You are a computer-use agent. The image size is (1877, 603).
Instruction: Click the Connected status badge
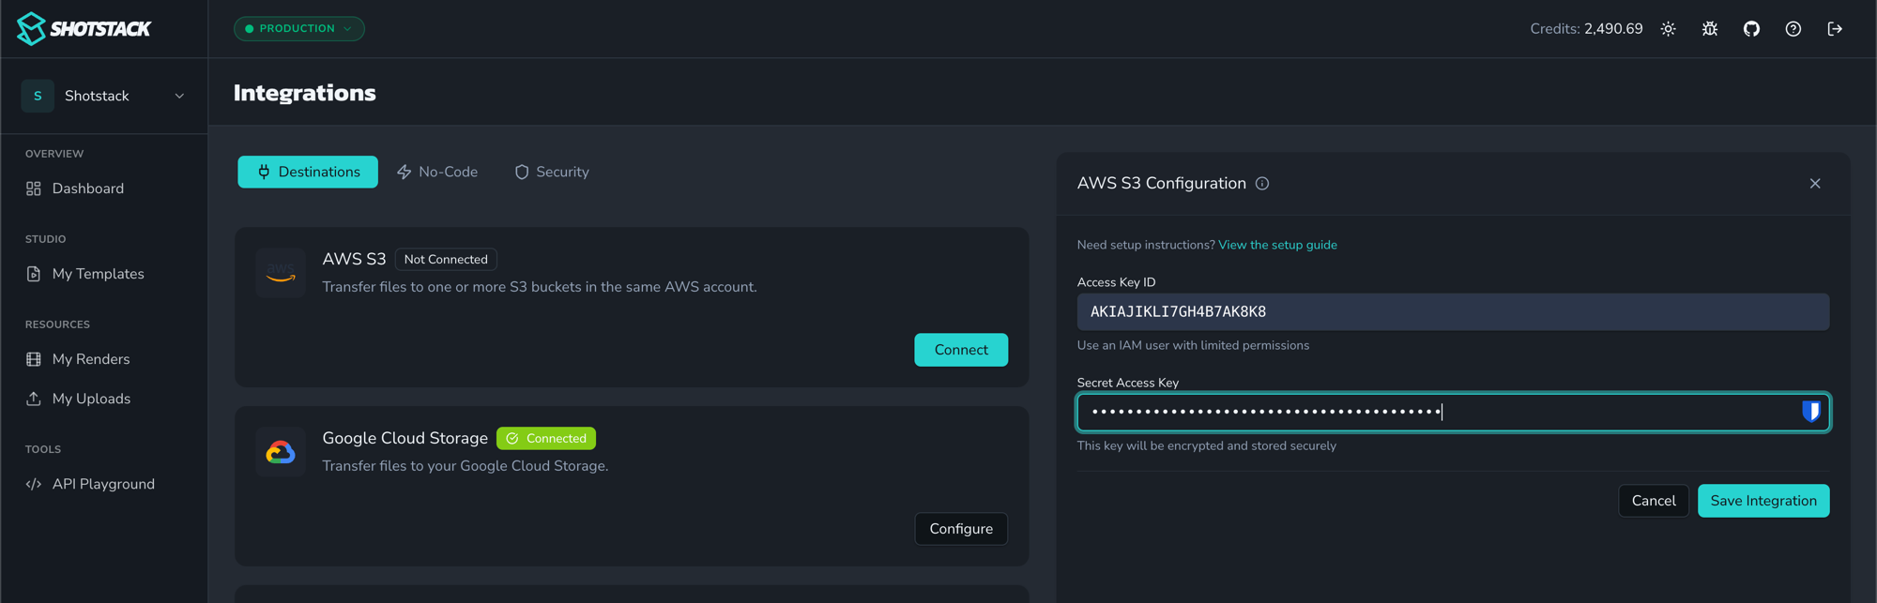pyautogui.click(x=546, y=439)
